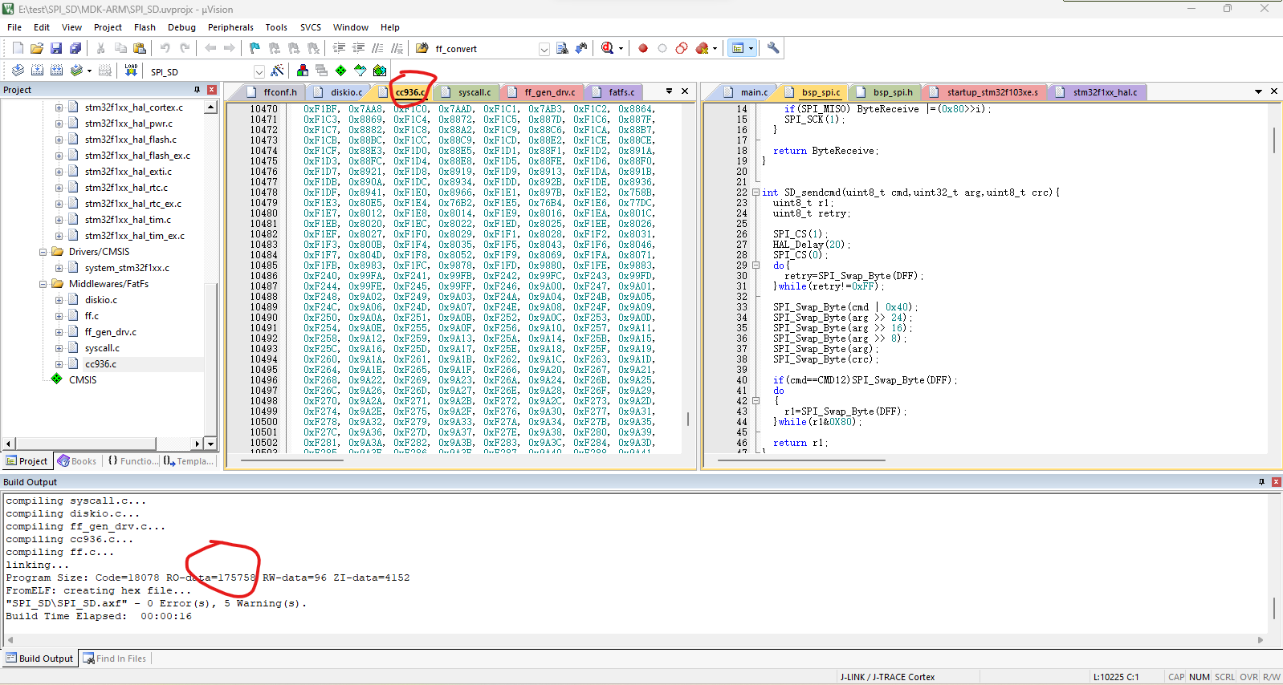The height and width of the screenshot is (685, 1283).
Task: Click the Start/Stop Debug Session icon
Action: point(608,48)
